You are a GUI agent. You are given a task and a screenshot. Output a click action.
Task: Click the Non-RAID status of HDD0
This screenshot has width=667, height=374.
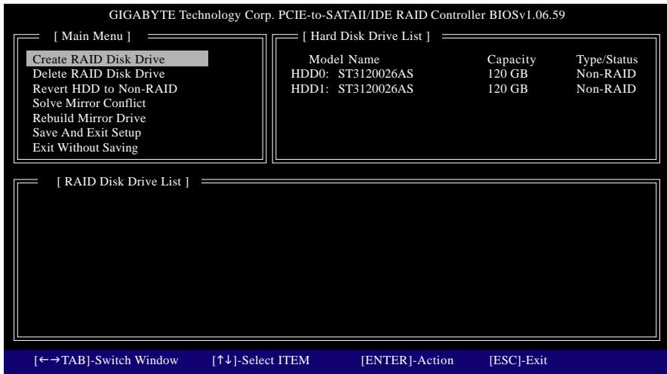pyautogui.click(x=606, y=74)
